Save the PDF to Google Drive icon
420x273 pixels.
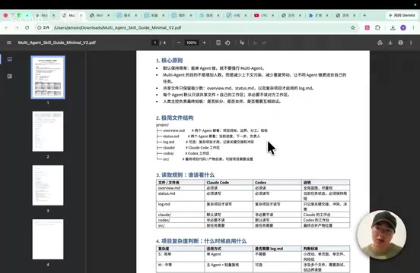(380, 42)
